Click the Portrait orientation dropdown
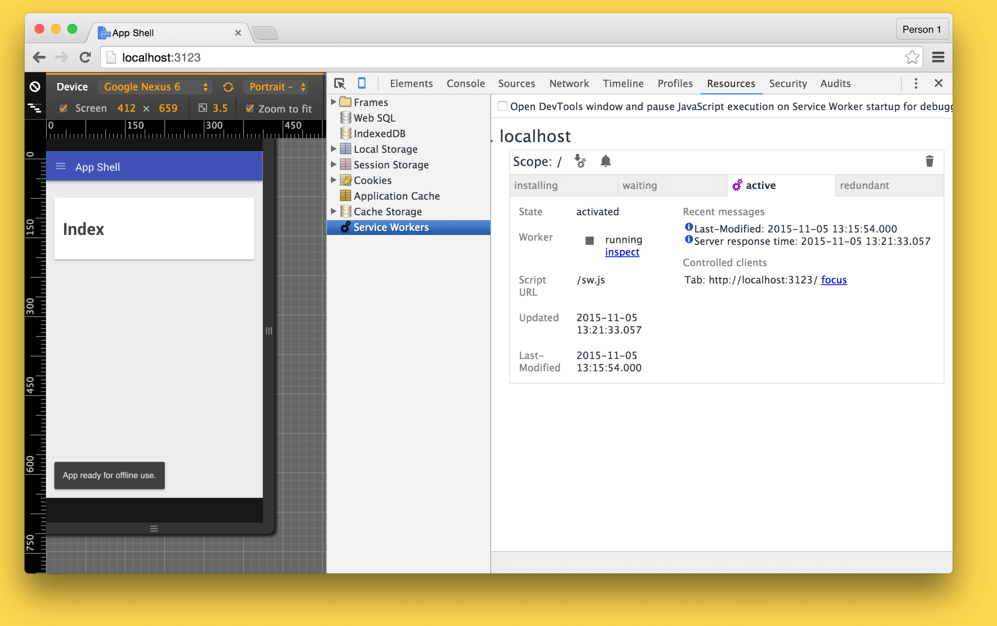The image size is (997, 626). pyautogui.click(x=276, y=86)
